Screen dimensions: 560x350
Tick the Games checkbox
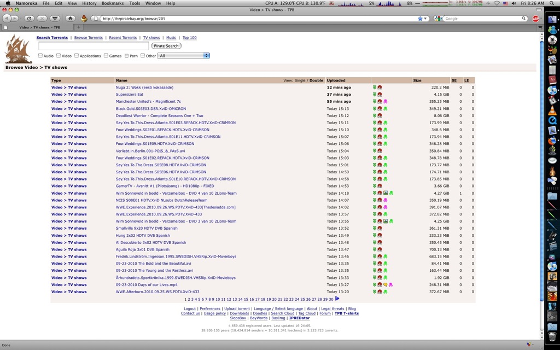pos(106,55)
